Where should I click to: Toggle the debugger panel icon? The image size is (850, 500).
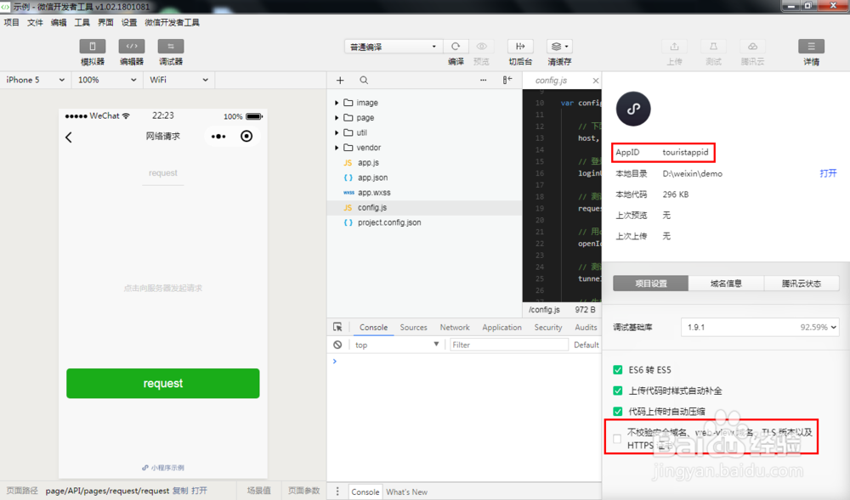(x=171, y=47)
